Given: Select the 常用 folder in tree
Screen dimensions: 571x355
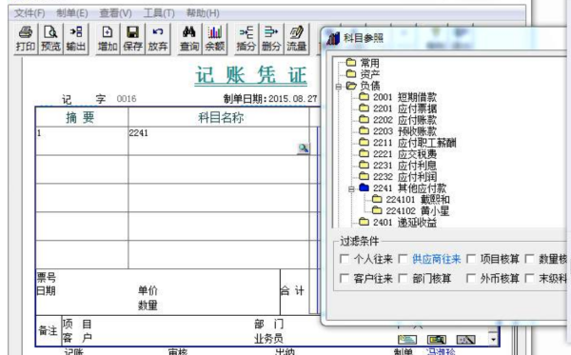Looking at the screenshot, I should coord(363,63).
